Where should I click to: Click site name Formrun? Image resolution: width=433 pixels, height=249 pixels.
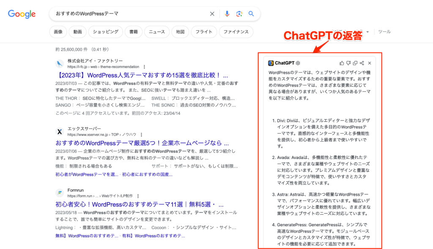75,190
